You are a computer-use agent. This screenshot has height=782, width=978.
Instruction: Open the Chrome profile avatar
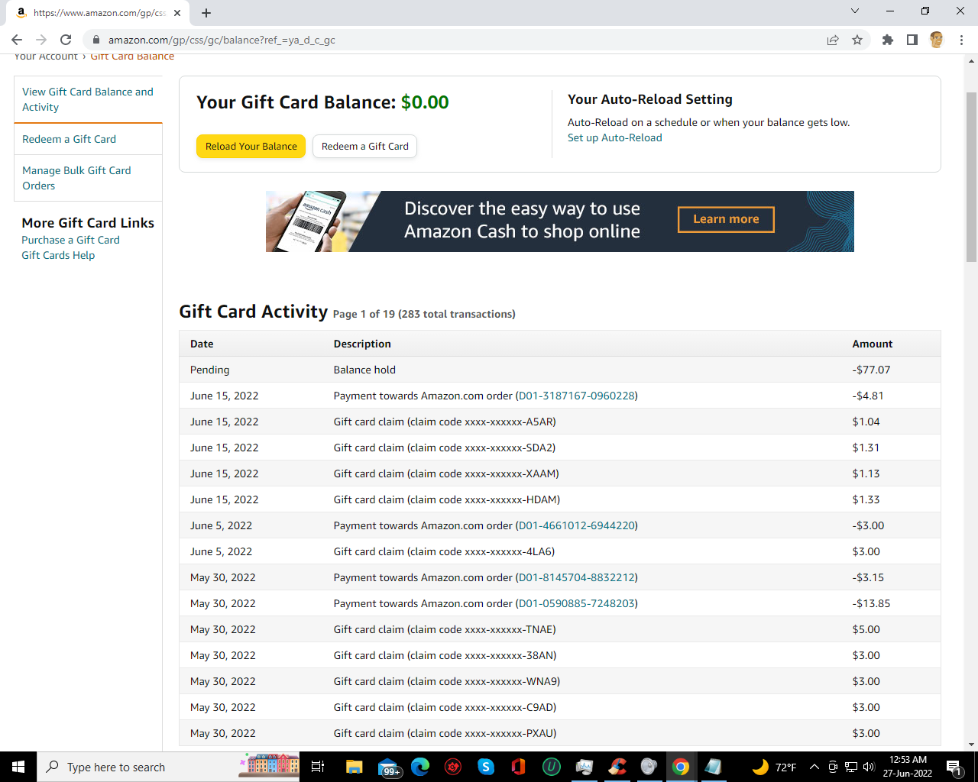coord(937,40)
